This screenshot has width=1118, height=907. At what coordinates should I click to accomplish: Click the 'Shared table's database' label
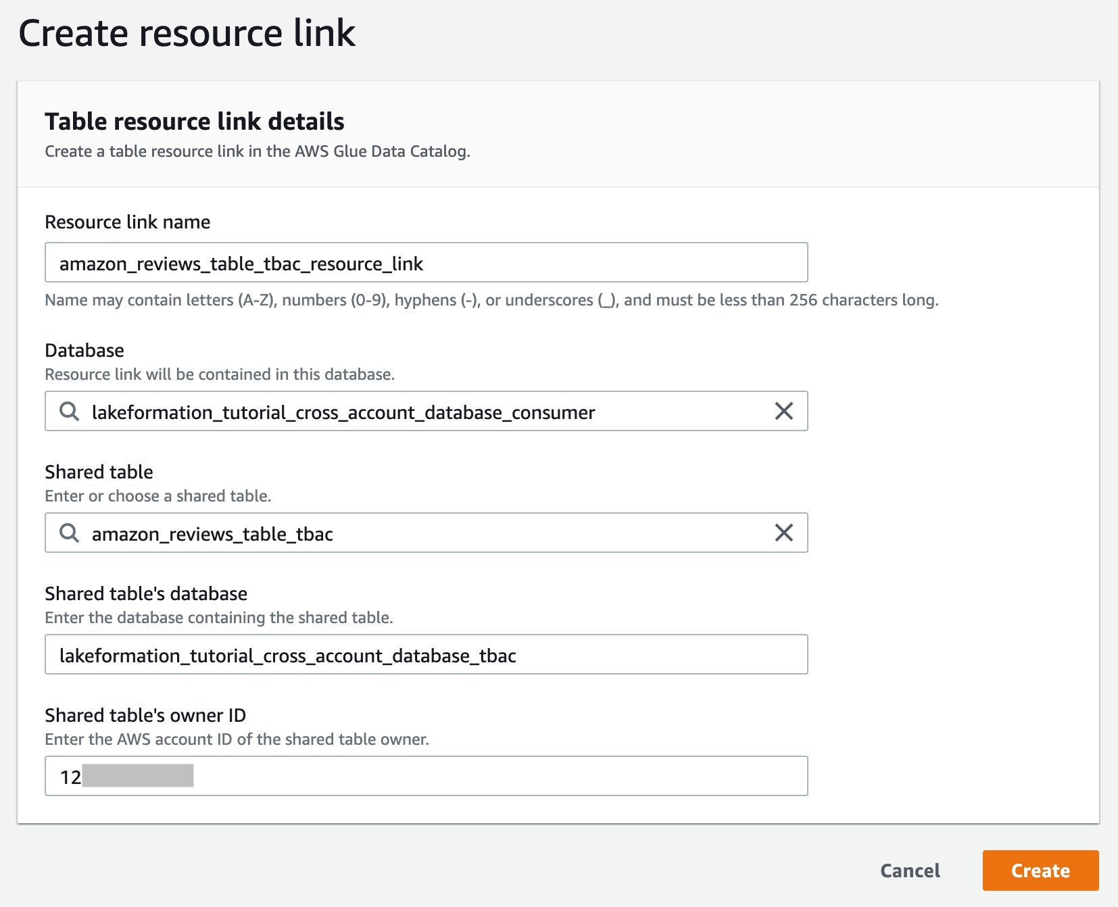tap(146, 593)
